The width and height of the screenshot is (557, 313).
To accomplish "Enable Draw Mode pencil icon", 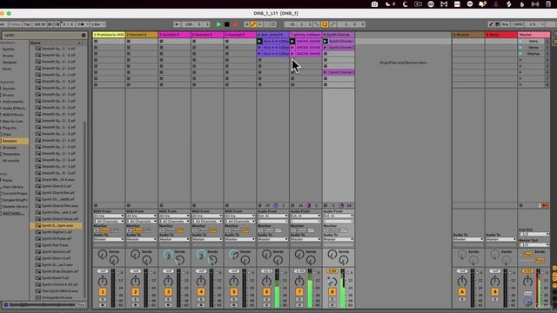I will coord(491,24).
